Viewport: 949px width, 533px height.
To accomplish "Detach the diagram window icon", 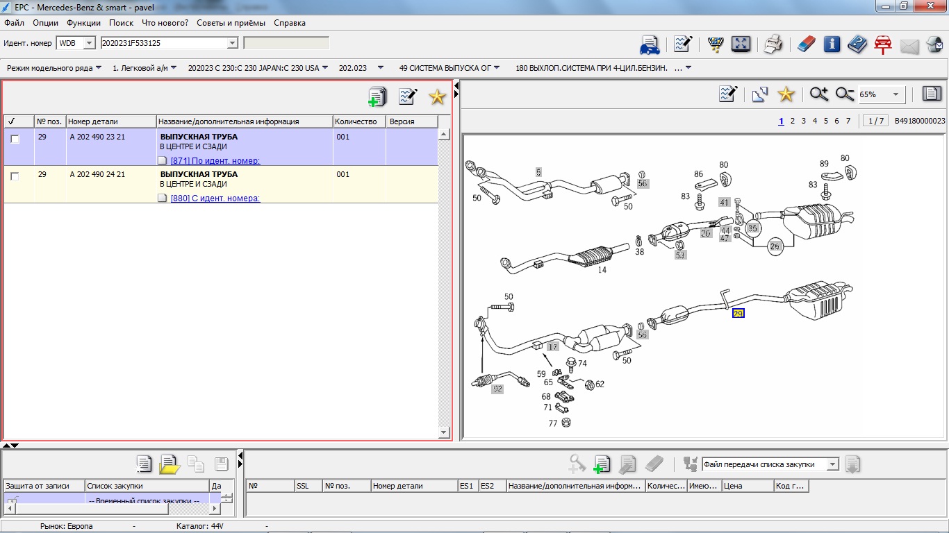I will pos(759,94).
